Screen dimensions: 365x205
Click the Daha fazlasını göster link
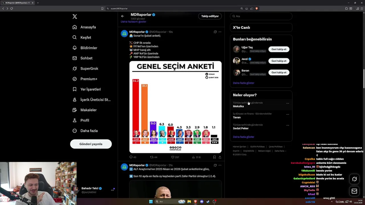point(133,22)
